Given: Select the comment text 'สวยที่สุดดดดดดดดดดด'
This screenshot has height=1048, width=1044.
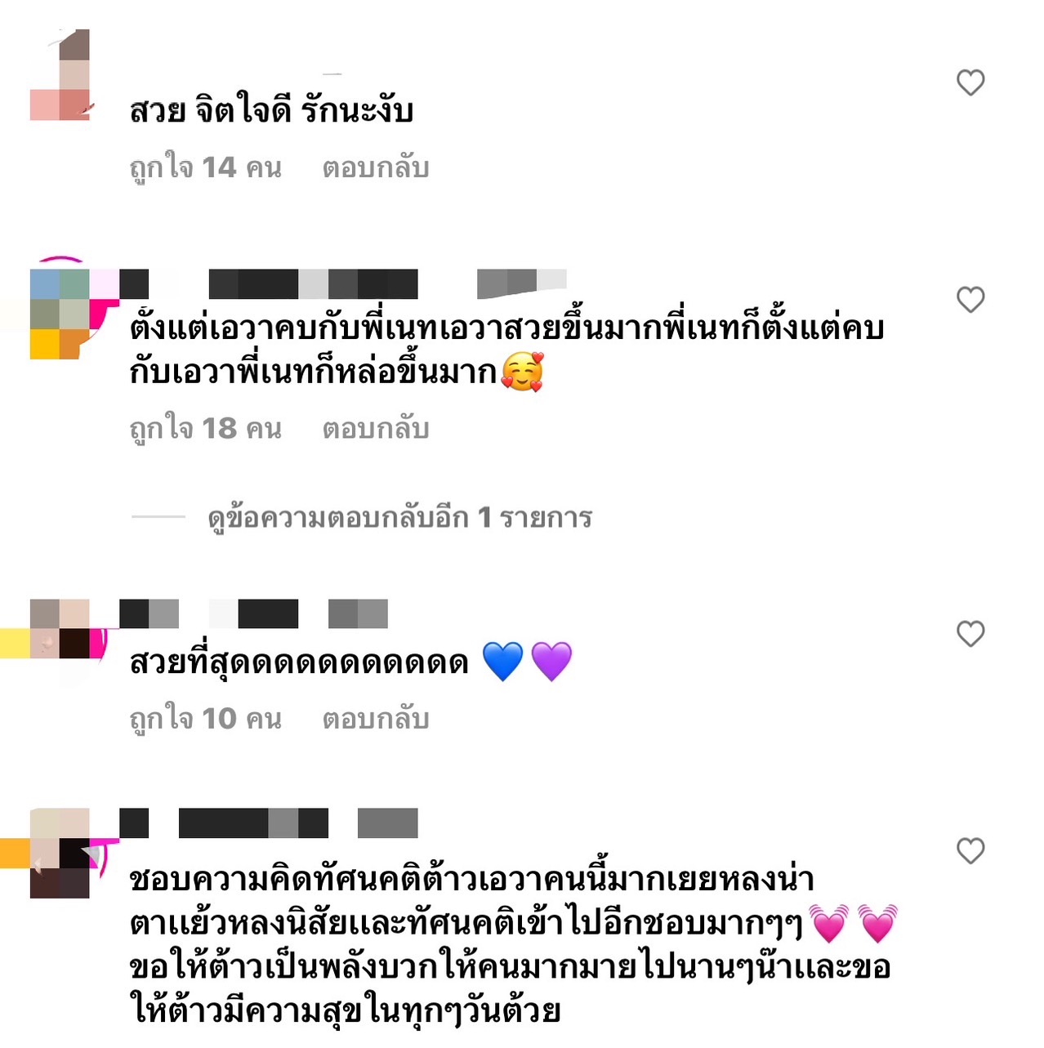Looking at the screenshot, I should 299,662.
